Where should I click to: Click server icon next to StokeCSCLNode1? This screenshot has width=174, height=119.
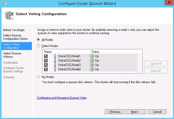(x=55, y=56)
